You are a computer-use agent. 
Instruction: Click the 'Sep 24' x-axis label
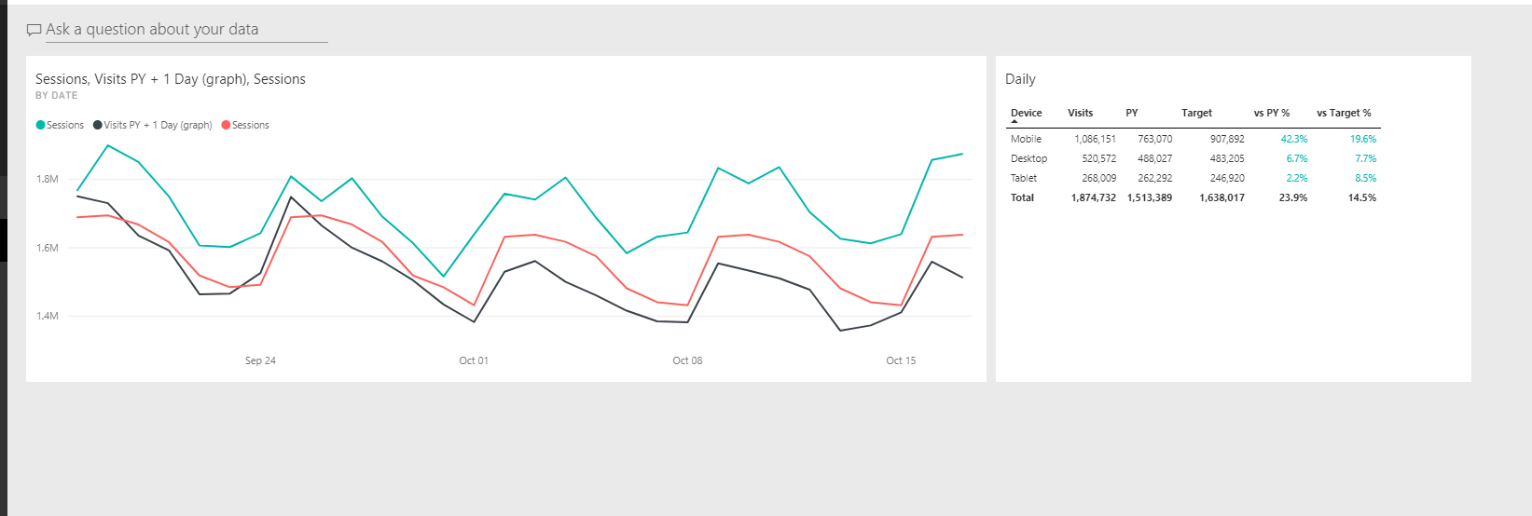(260, 360)
